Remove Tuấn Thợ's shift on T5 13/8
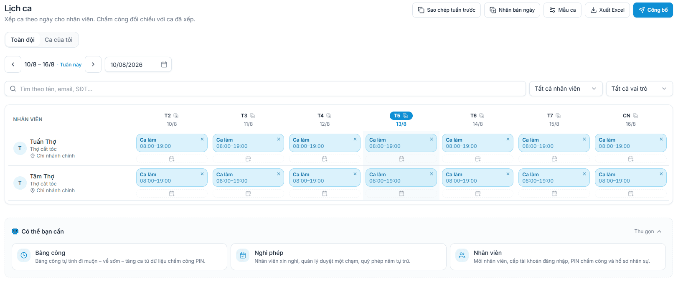The width and height of the screenshot is (678, 282). pos(432,139)
